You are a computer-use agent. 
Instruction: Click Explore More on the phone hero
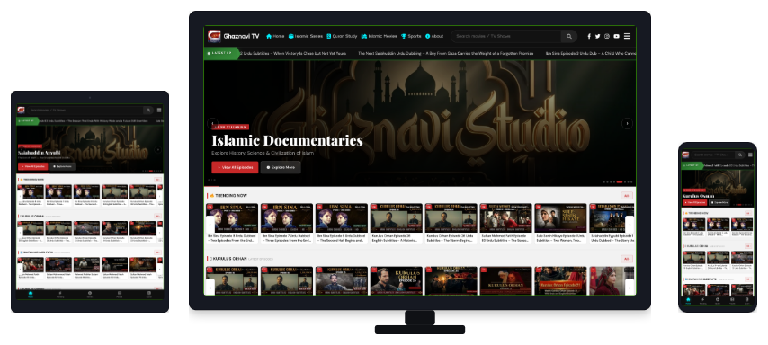pos(719,202)
